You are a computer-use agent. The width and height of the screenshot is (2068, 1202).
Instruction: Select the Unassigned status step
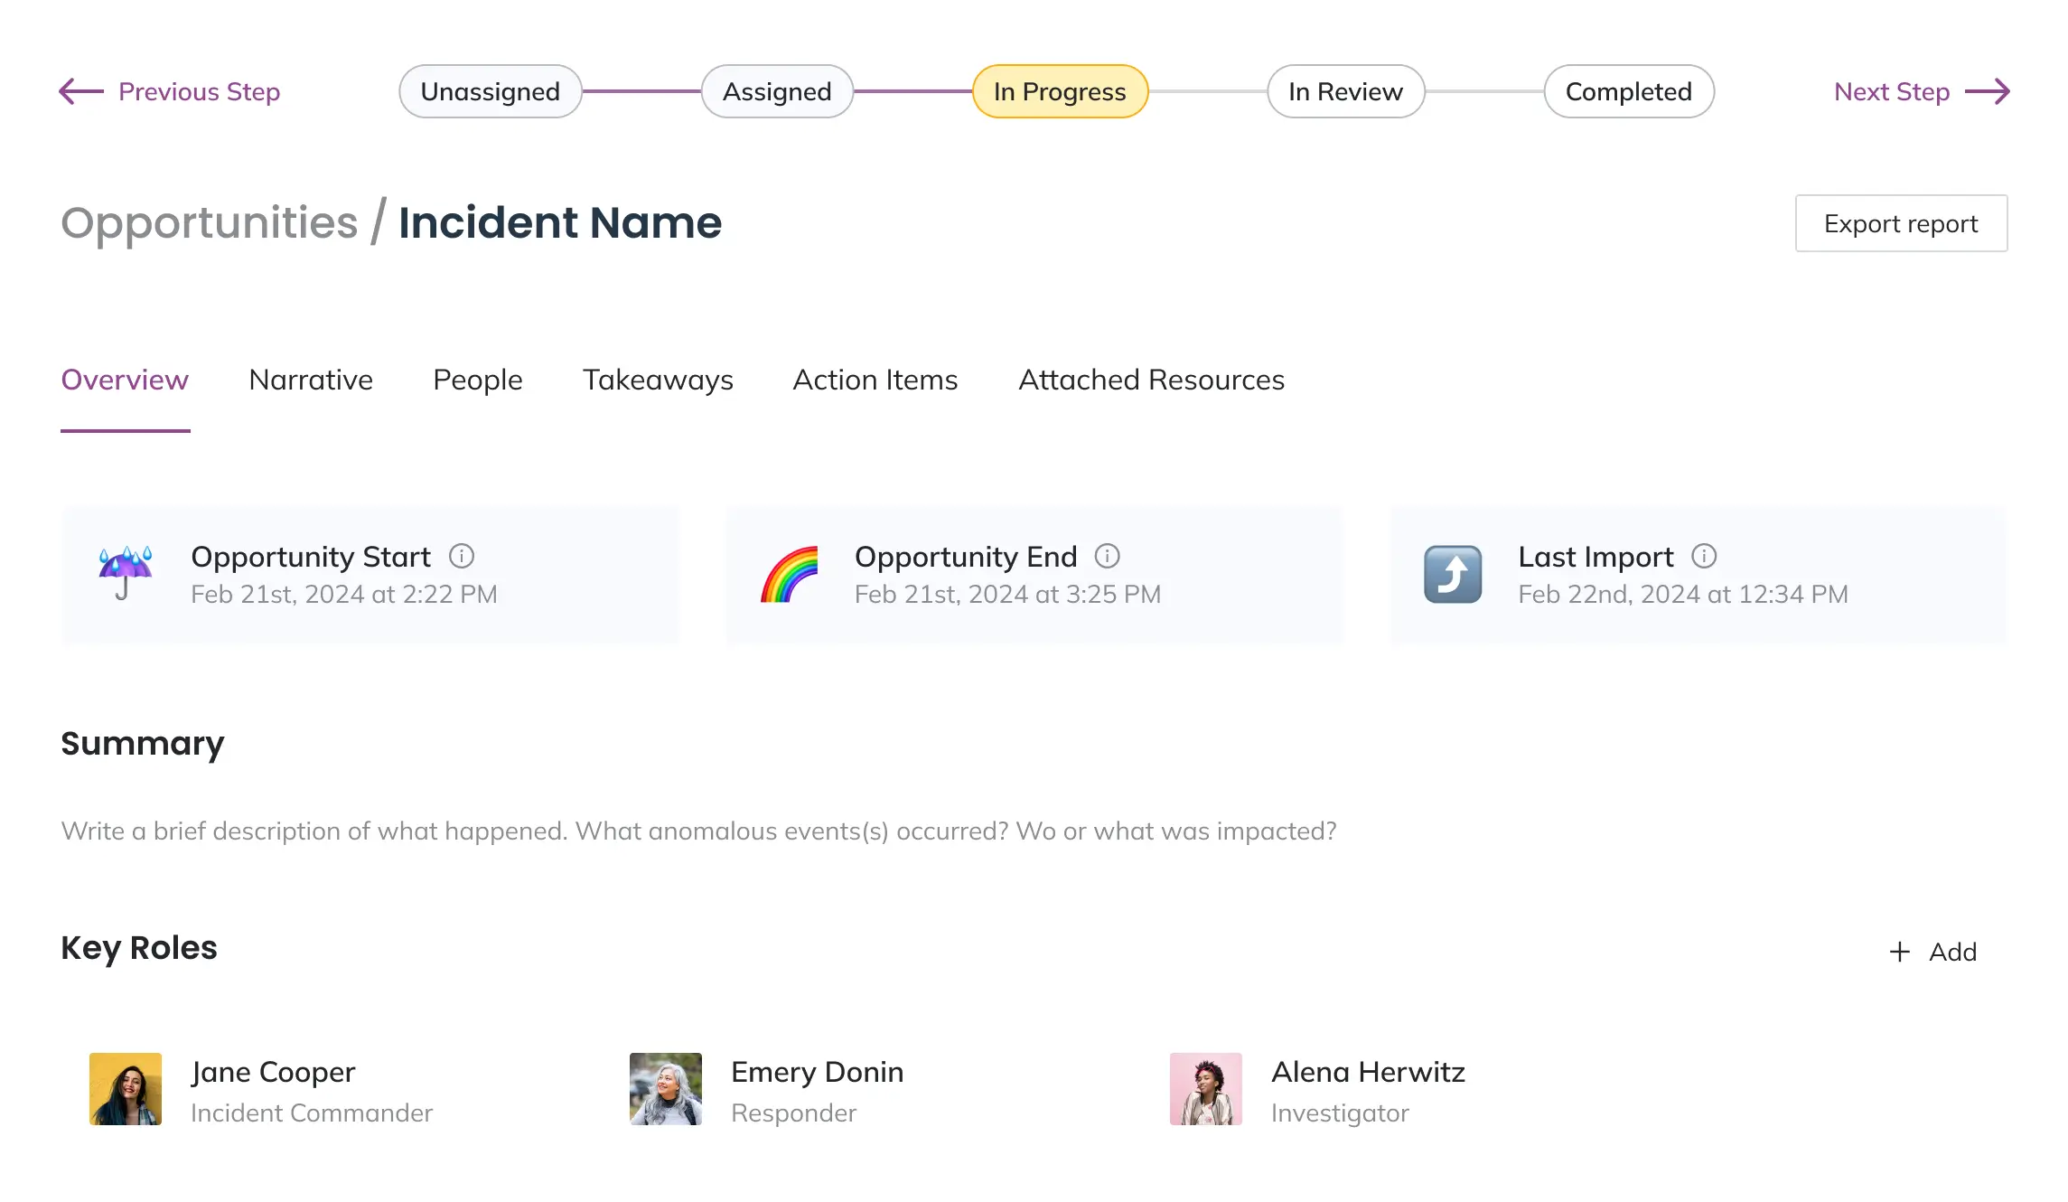pyautogui.click(x=490, y=91)
